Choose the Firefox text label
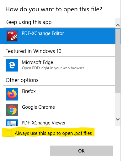This screenshot has width=123, height=161. (x=29, y=91)
